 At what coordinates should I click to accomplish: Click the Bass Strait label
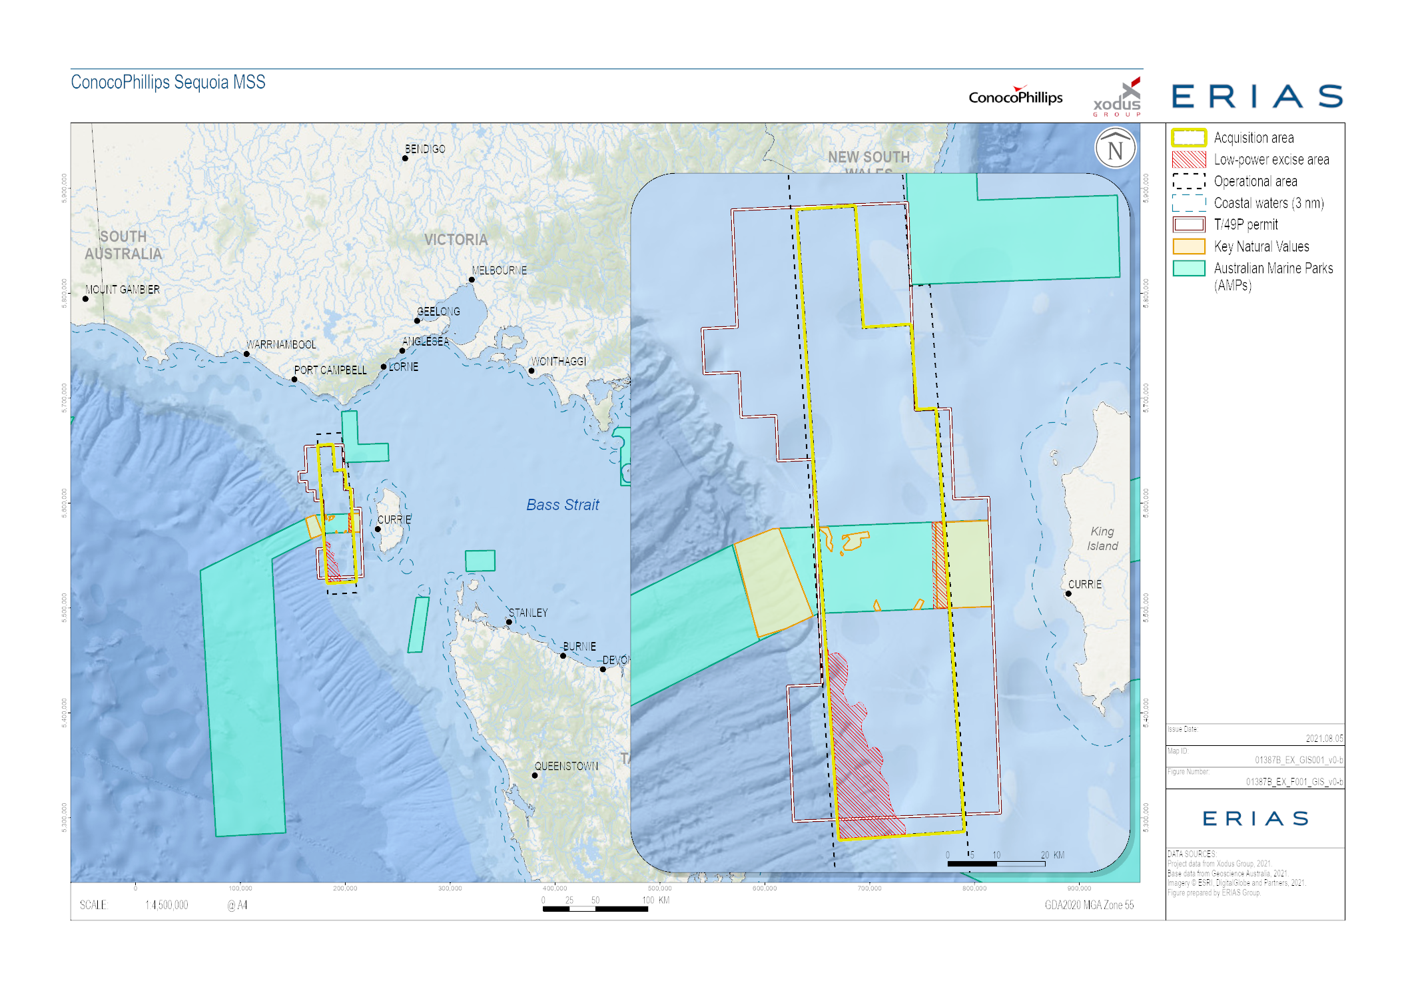562,505
